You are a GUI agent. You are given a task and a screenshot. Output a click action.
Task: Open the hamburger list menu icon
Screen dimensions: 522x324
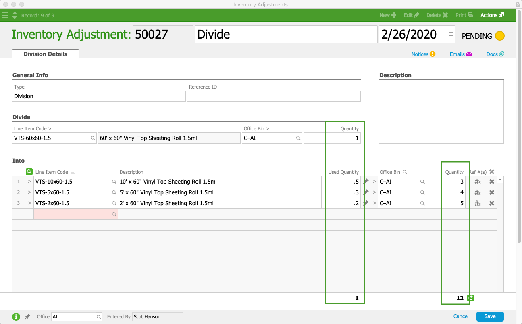click(x=5, y=15)
